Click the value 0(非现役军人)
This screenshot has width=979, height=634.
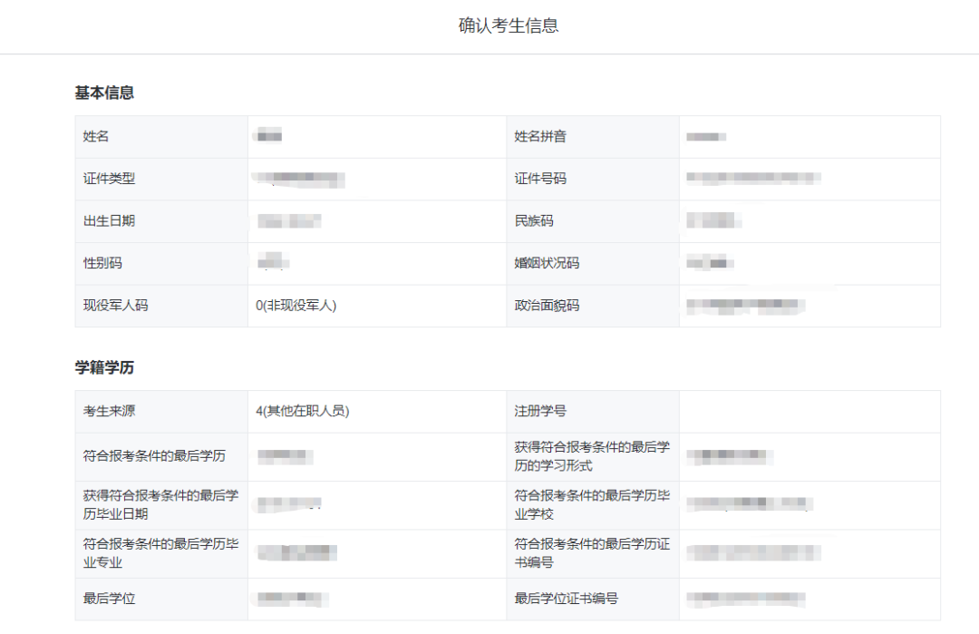pyautogui.click(x=296, y=306)
